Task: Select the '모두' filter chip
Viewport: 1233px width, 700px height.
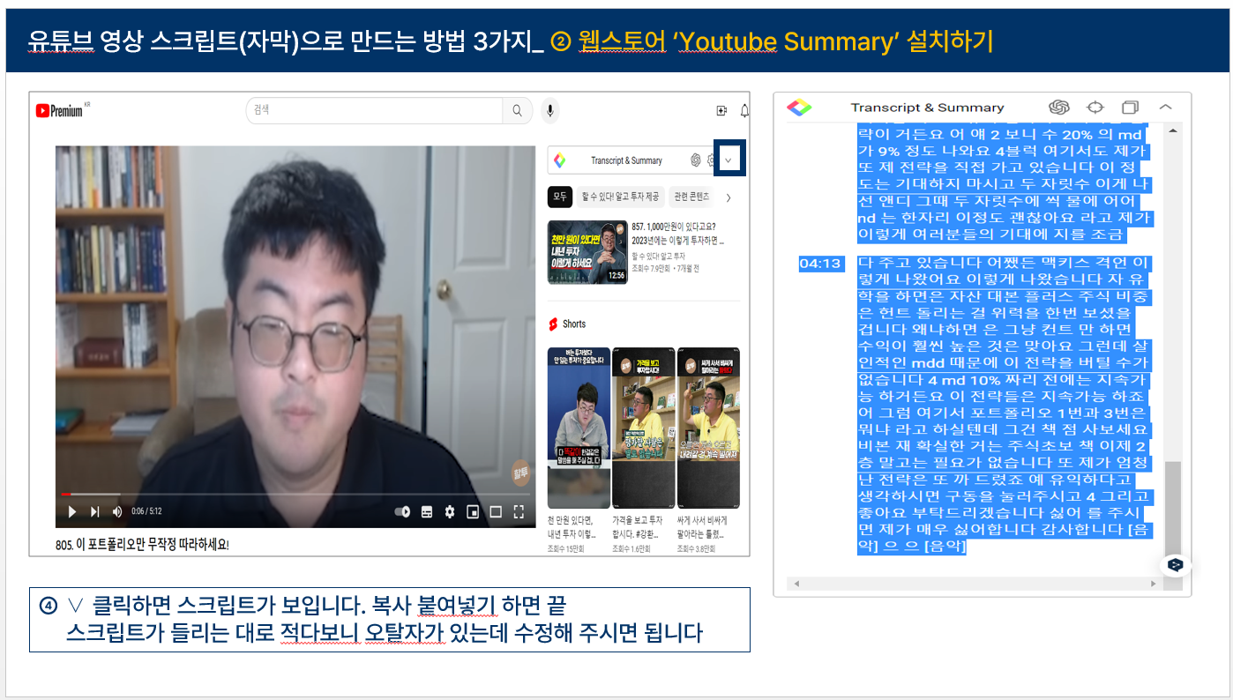Action: click(560, 197)
